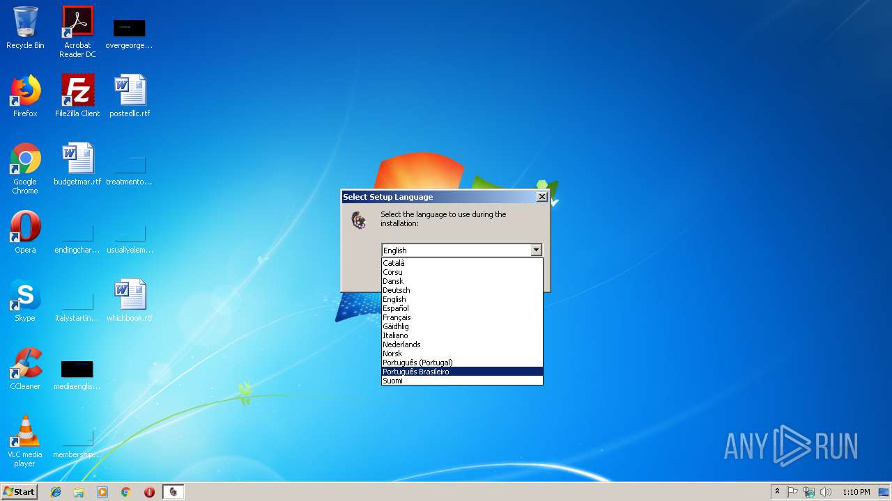Pick Norsk from language list
The height and width of the screenshot is (501, 892).
coord(462,353)
